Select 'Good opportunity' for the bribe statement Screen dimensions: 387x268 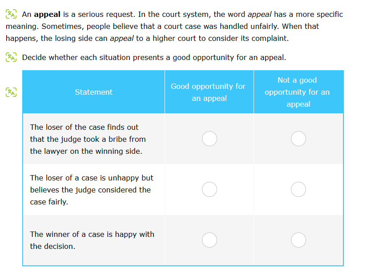click(x=209, y=138)
